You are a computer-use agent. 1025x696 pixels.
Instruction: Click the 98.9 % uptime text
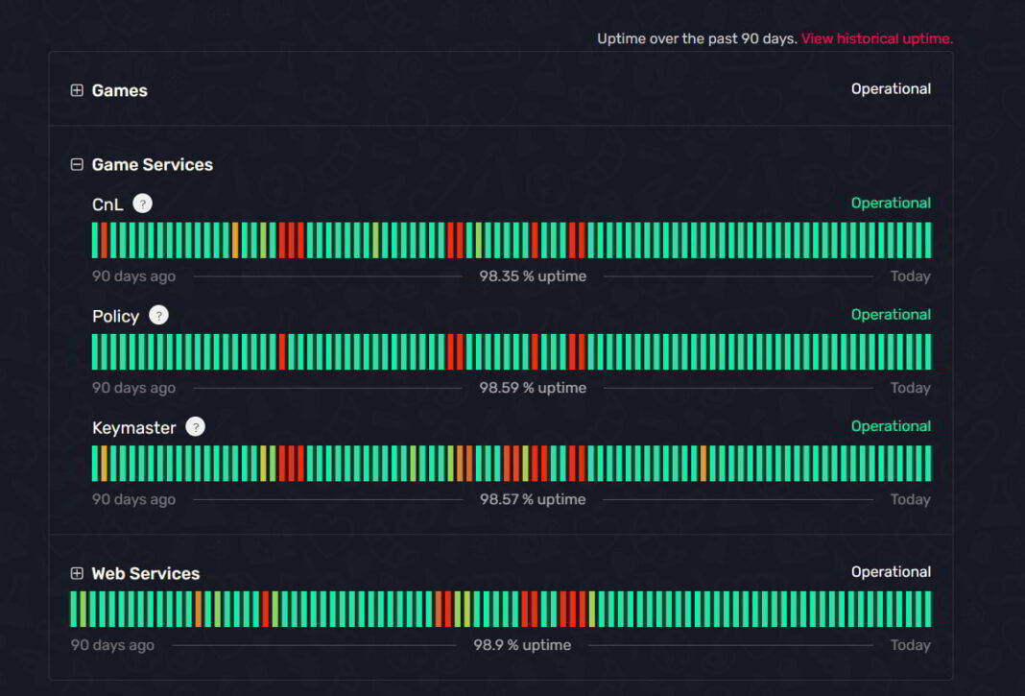[522, 645]
